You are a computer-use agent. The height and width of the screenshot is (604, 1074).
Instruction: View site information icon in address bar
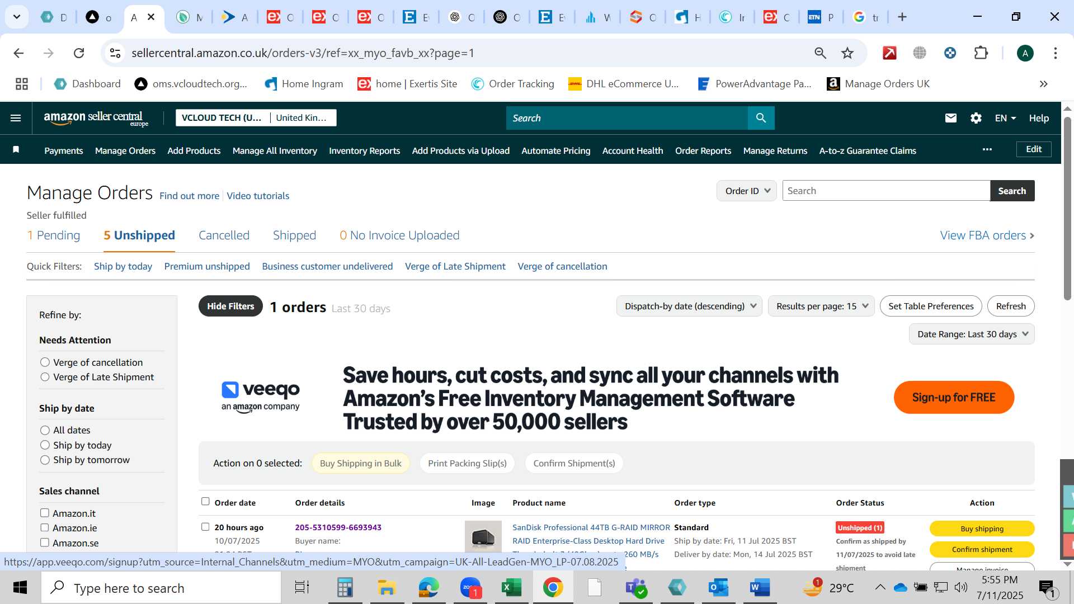pyautogui.click(x=115, y=53)
